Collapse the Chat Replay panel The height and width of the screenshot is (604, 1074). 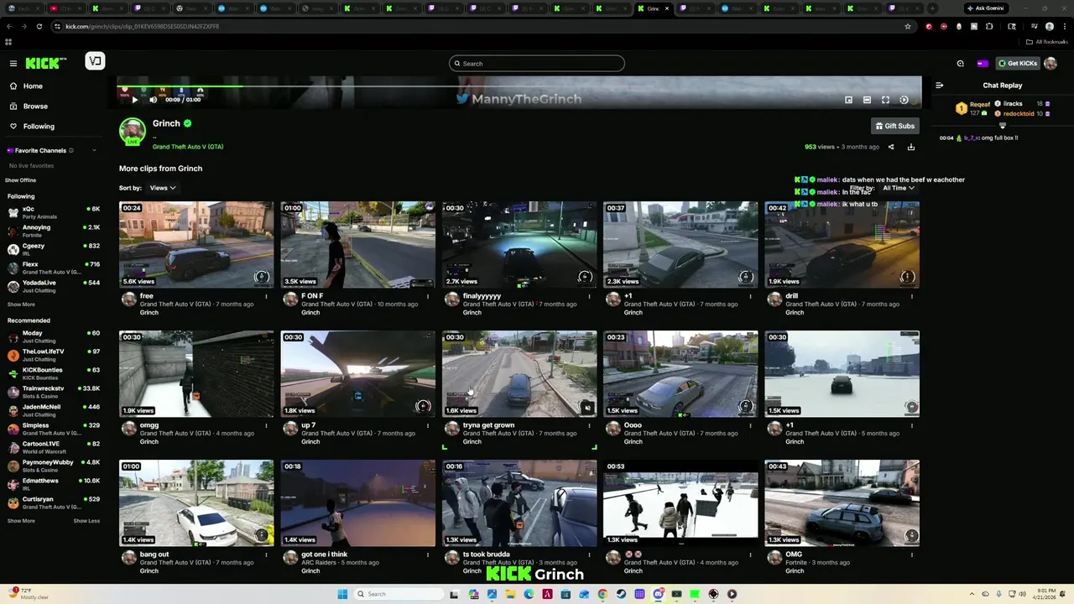coord(939,86)
